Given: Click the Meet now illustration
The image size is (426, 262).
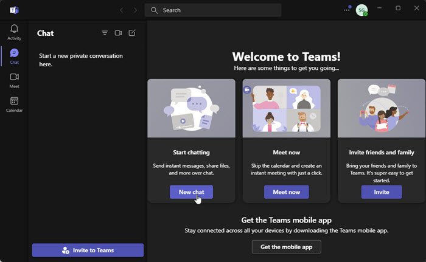Looking at the screenshot, I should tap(286, 108).
